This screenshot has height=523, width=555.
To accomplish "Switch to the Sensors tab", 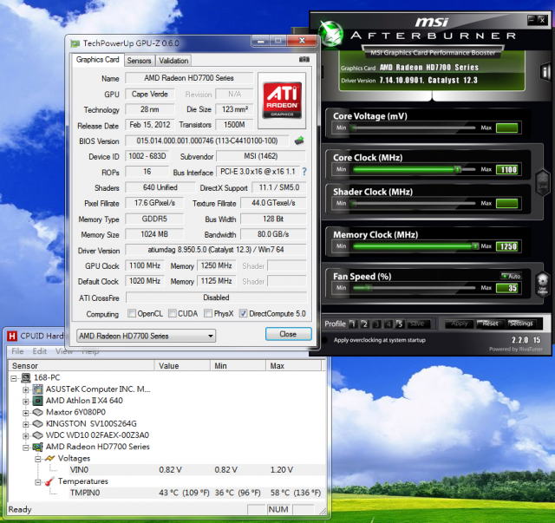I will [x=139, y=61].
